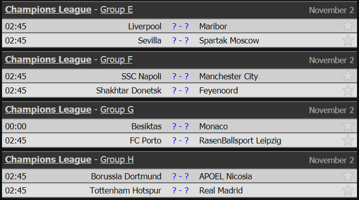This screenshot has height=200, width=359.
Task: Open the Group G link
Action: point(117,110)
